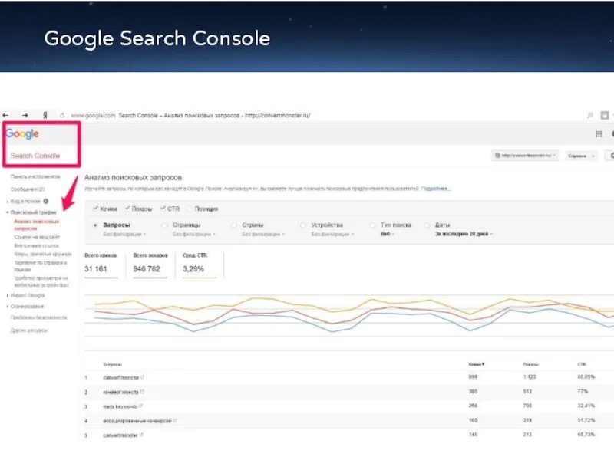Open filter dropdown under Устройства

pyautogui.click(x=332, y=234)
